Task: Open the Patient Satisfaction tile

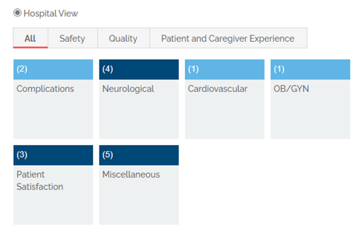Action: click(53, 185)
